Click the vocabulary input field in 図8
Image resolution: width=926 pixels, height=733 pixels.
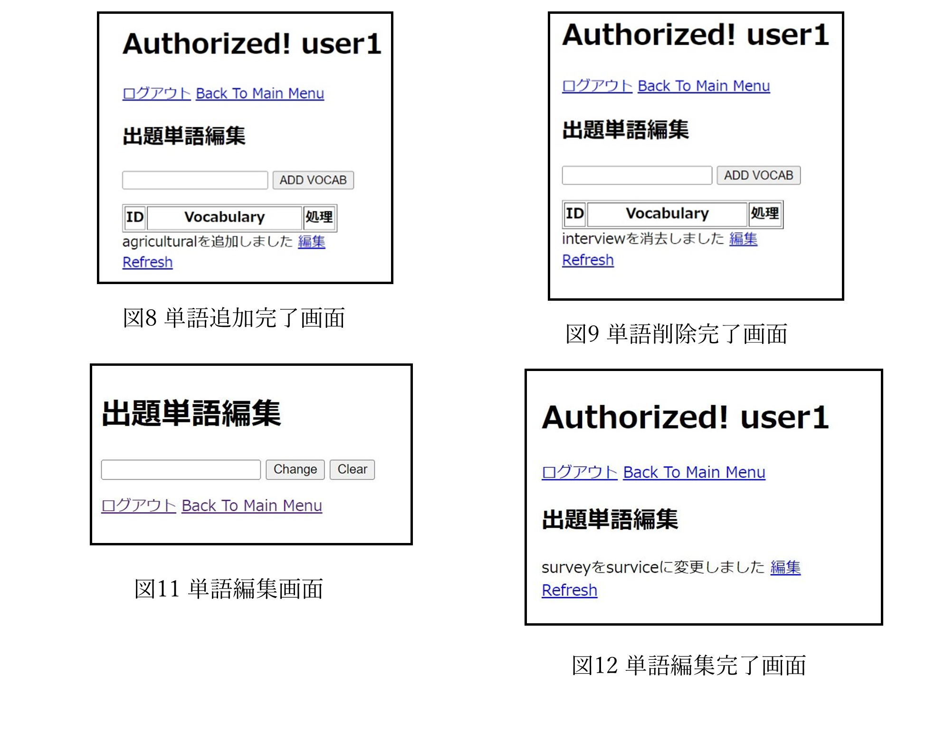pyautogui.click(x=195, y=180)
